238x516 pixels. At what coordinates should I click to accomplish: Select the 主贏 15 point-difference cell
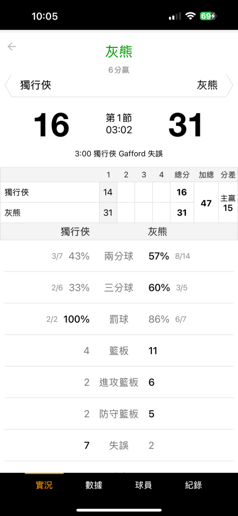[x=228, y=203]
